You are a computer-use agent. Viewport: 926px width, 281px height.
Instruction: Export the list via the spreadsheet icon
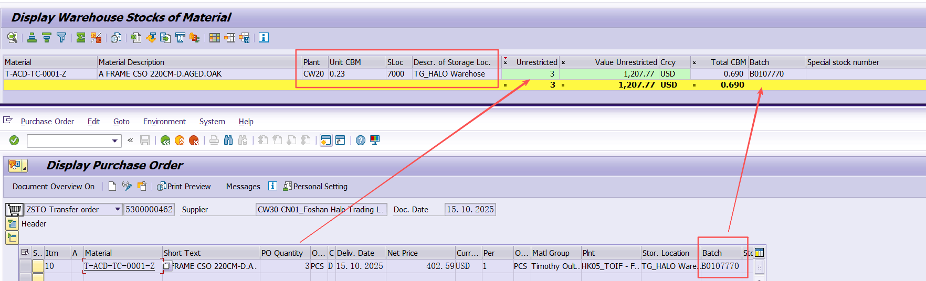point(135,38)
